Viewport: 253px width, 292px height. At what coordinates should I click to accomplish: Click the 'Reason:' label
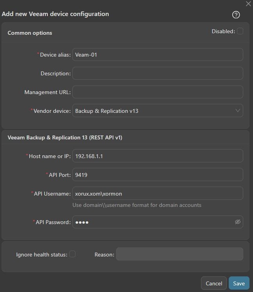click(x=104, y=255)
